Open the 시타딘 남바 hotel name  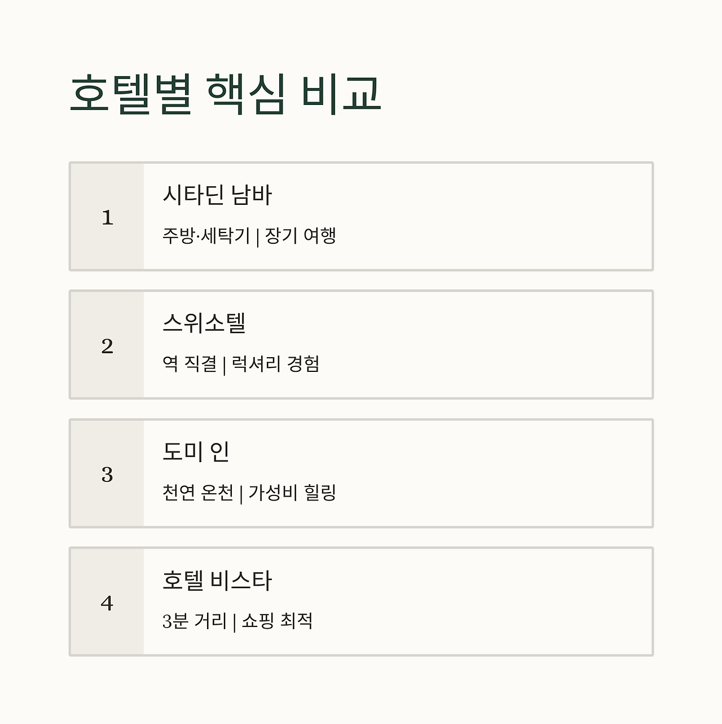pos(217,195)
